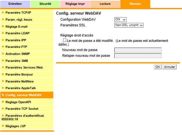Open the Sécurité tab
182x136 pixels.
(x=45, y=4)
